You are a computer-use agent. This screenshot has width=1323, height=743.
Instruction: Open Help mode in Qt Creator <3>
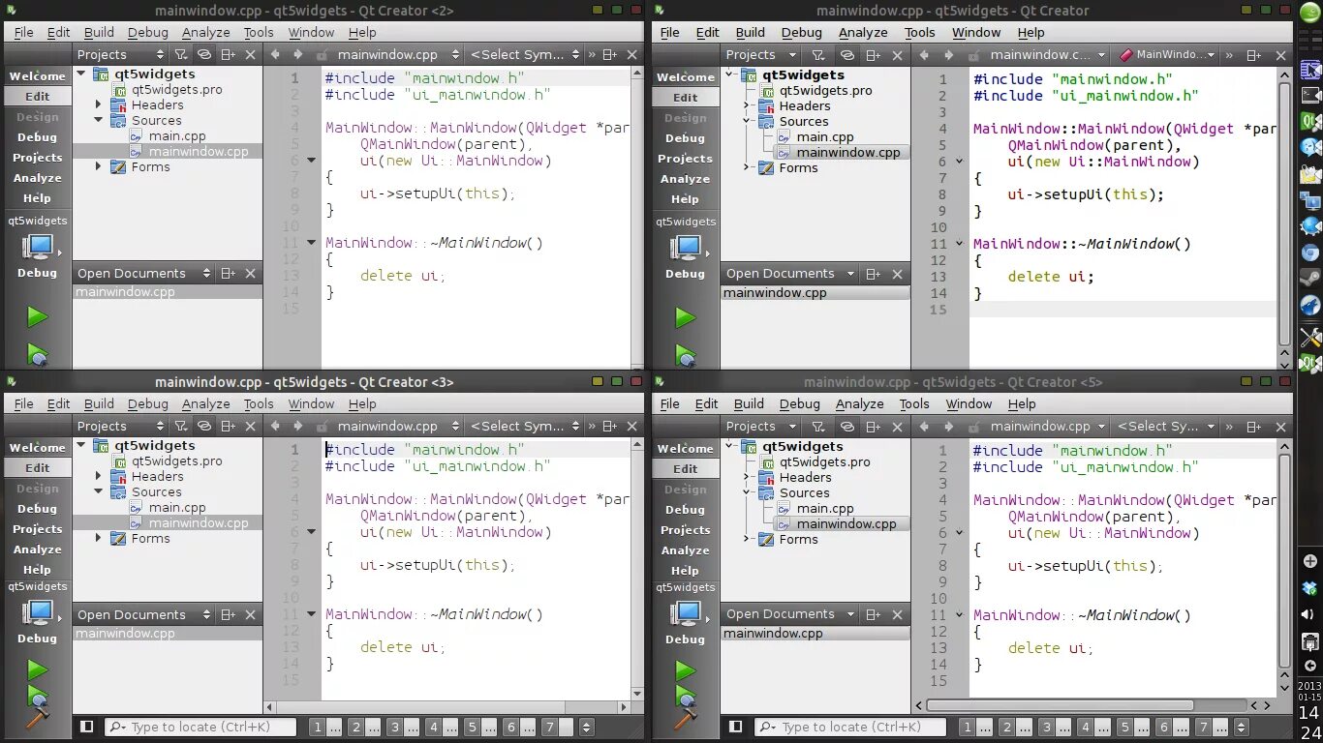(38, 570)
